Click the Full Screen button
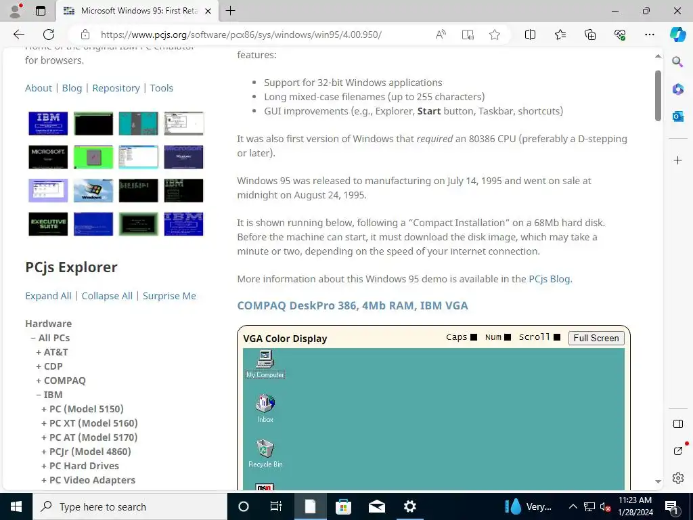The height and width of the screenshot is (520, 693). point(596,338)
